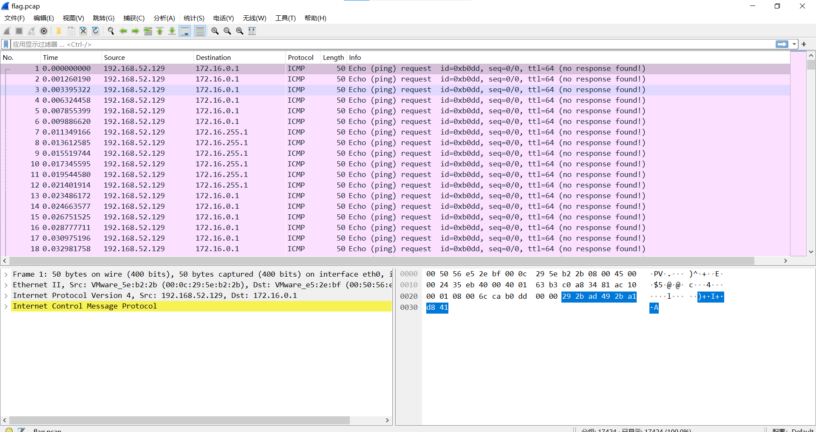This screenshot has height=432, width=816.
Task: Open the 跳转(G) menu
Action: click(x=104, y=18)
